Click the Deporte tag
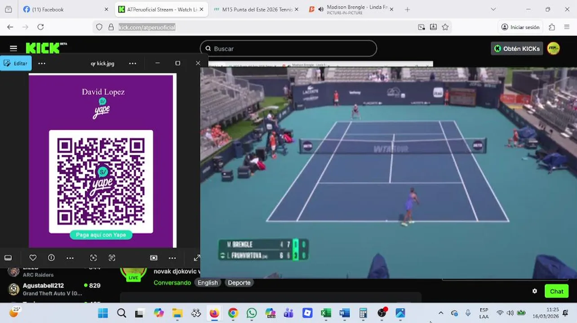Screen dimensions: 577x323 click(x=239, y=283)
